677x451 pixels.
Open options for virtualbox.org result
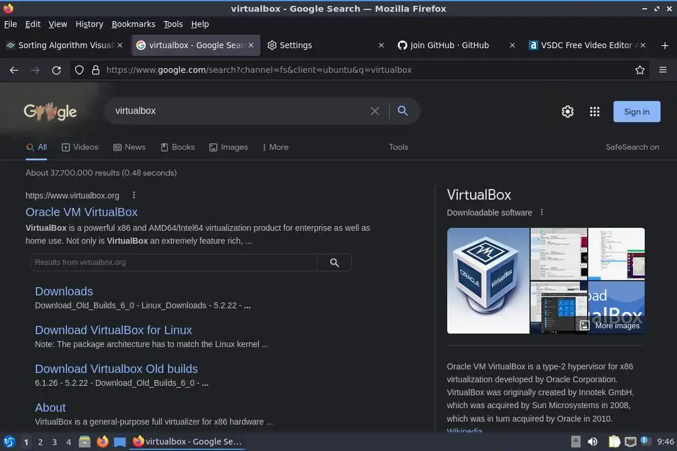[x=134, y=196]
